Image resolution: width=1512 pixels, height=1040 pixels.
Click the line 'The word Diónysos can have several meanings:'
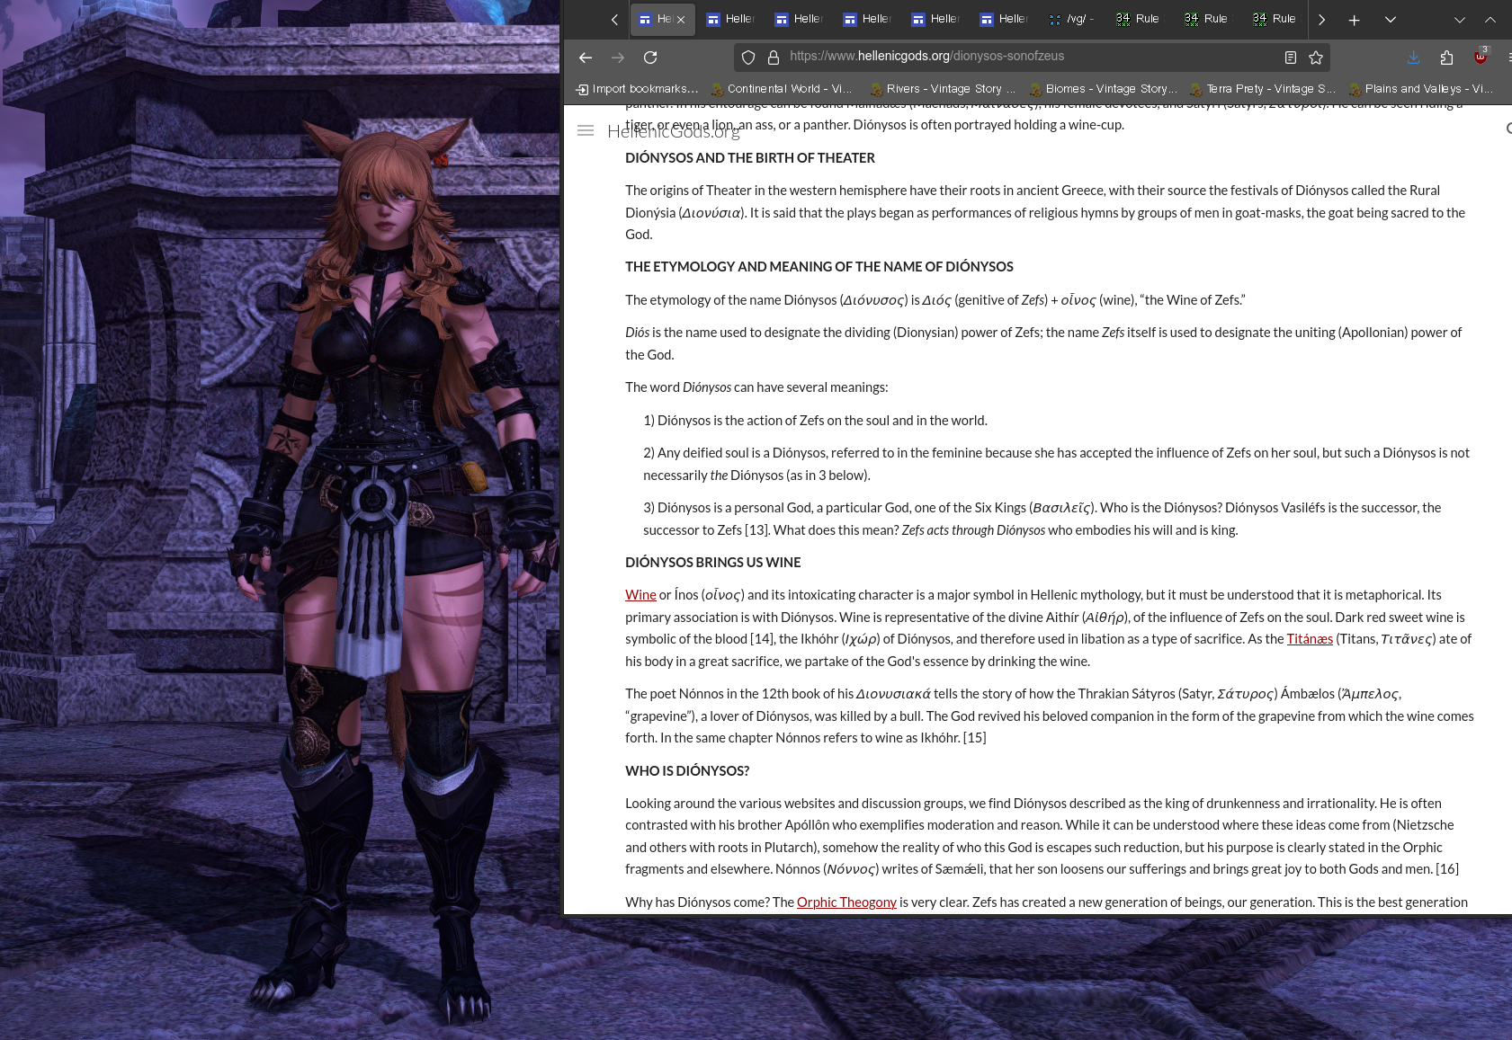pyautogui.click(x=756, y=387)
